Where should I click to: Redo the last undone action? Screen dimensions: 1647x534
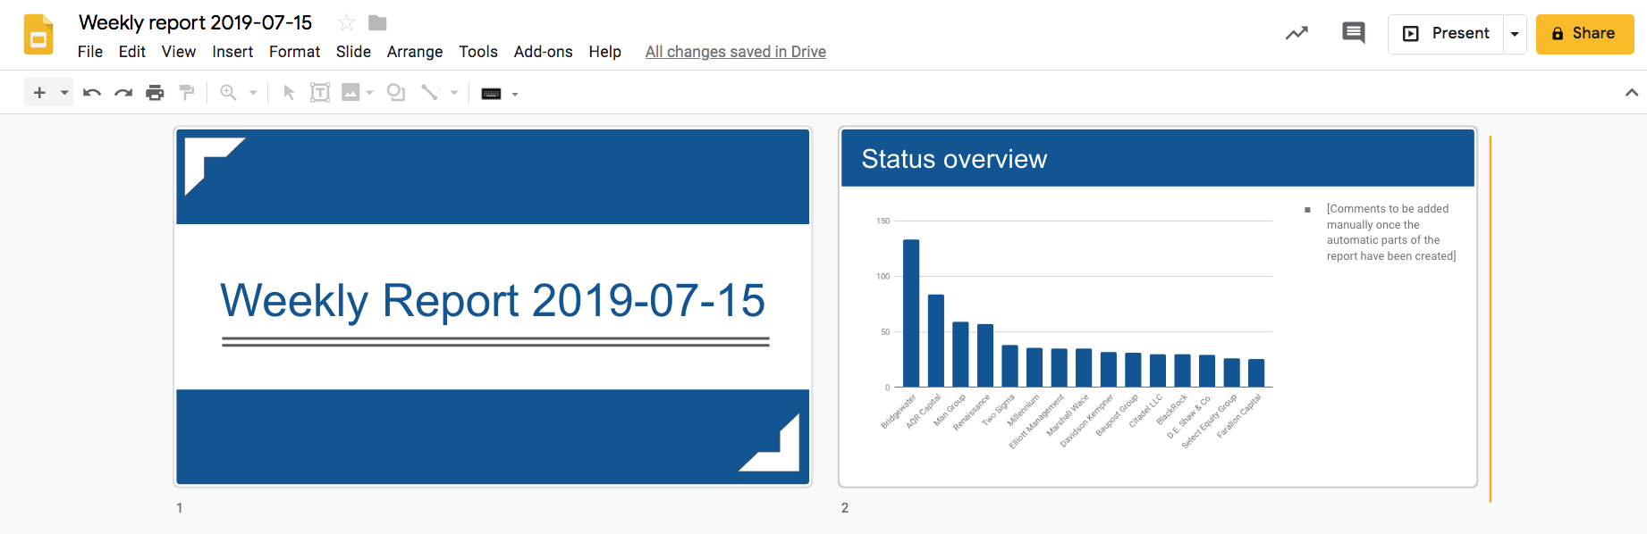coord(123,93)
